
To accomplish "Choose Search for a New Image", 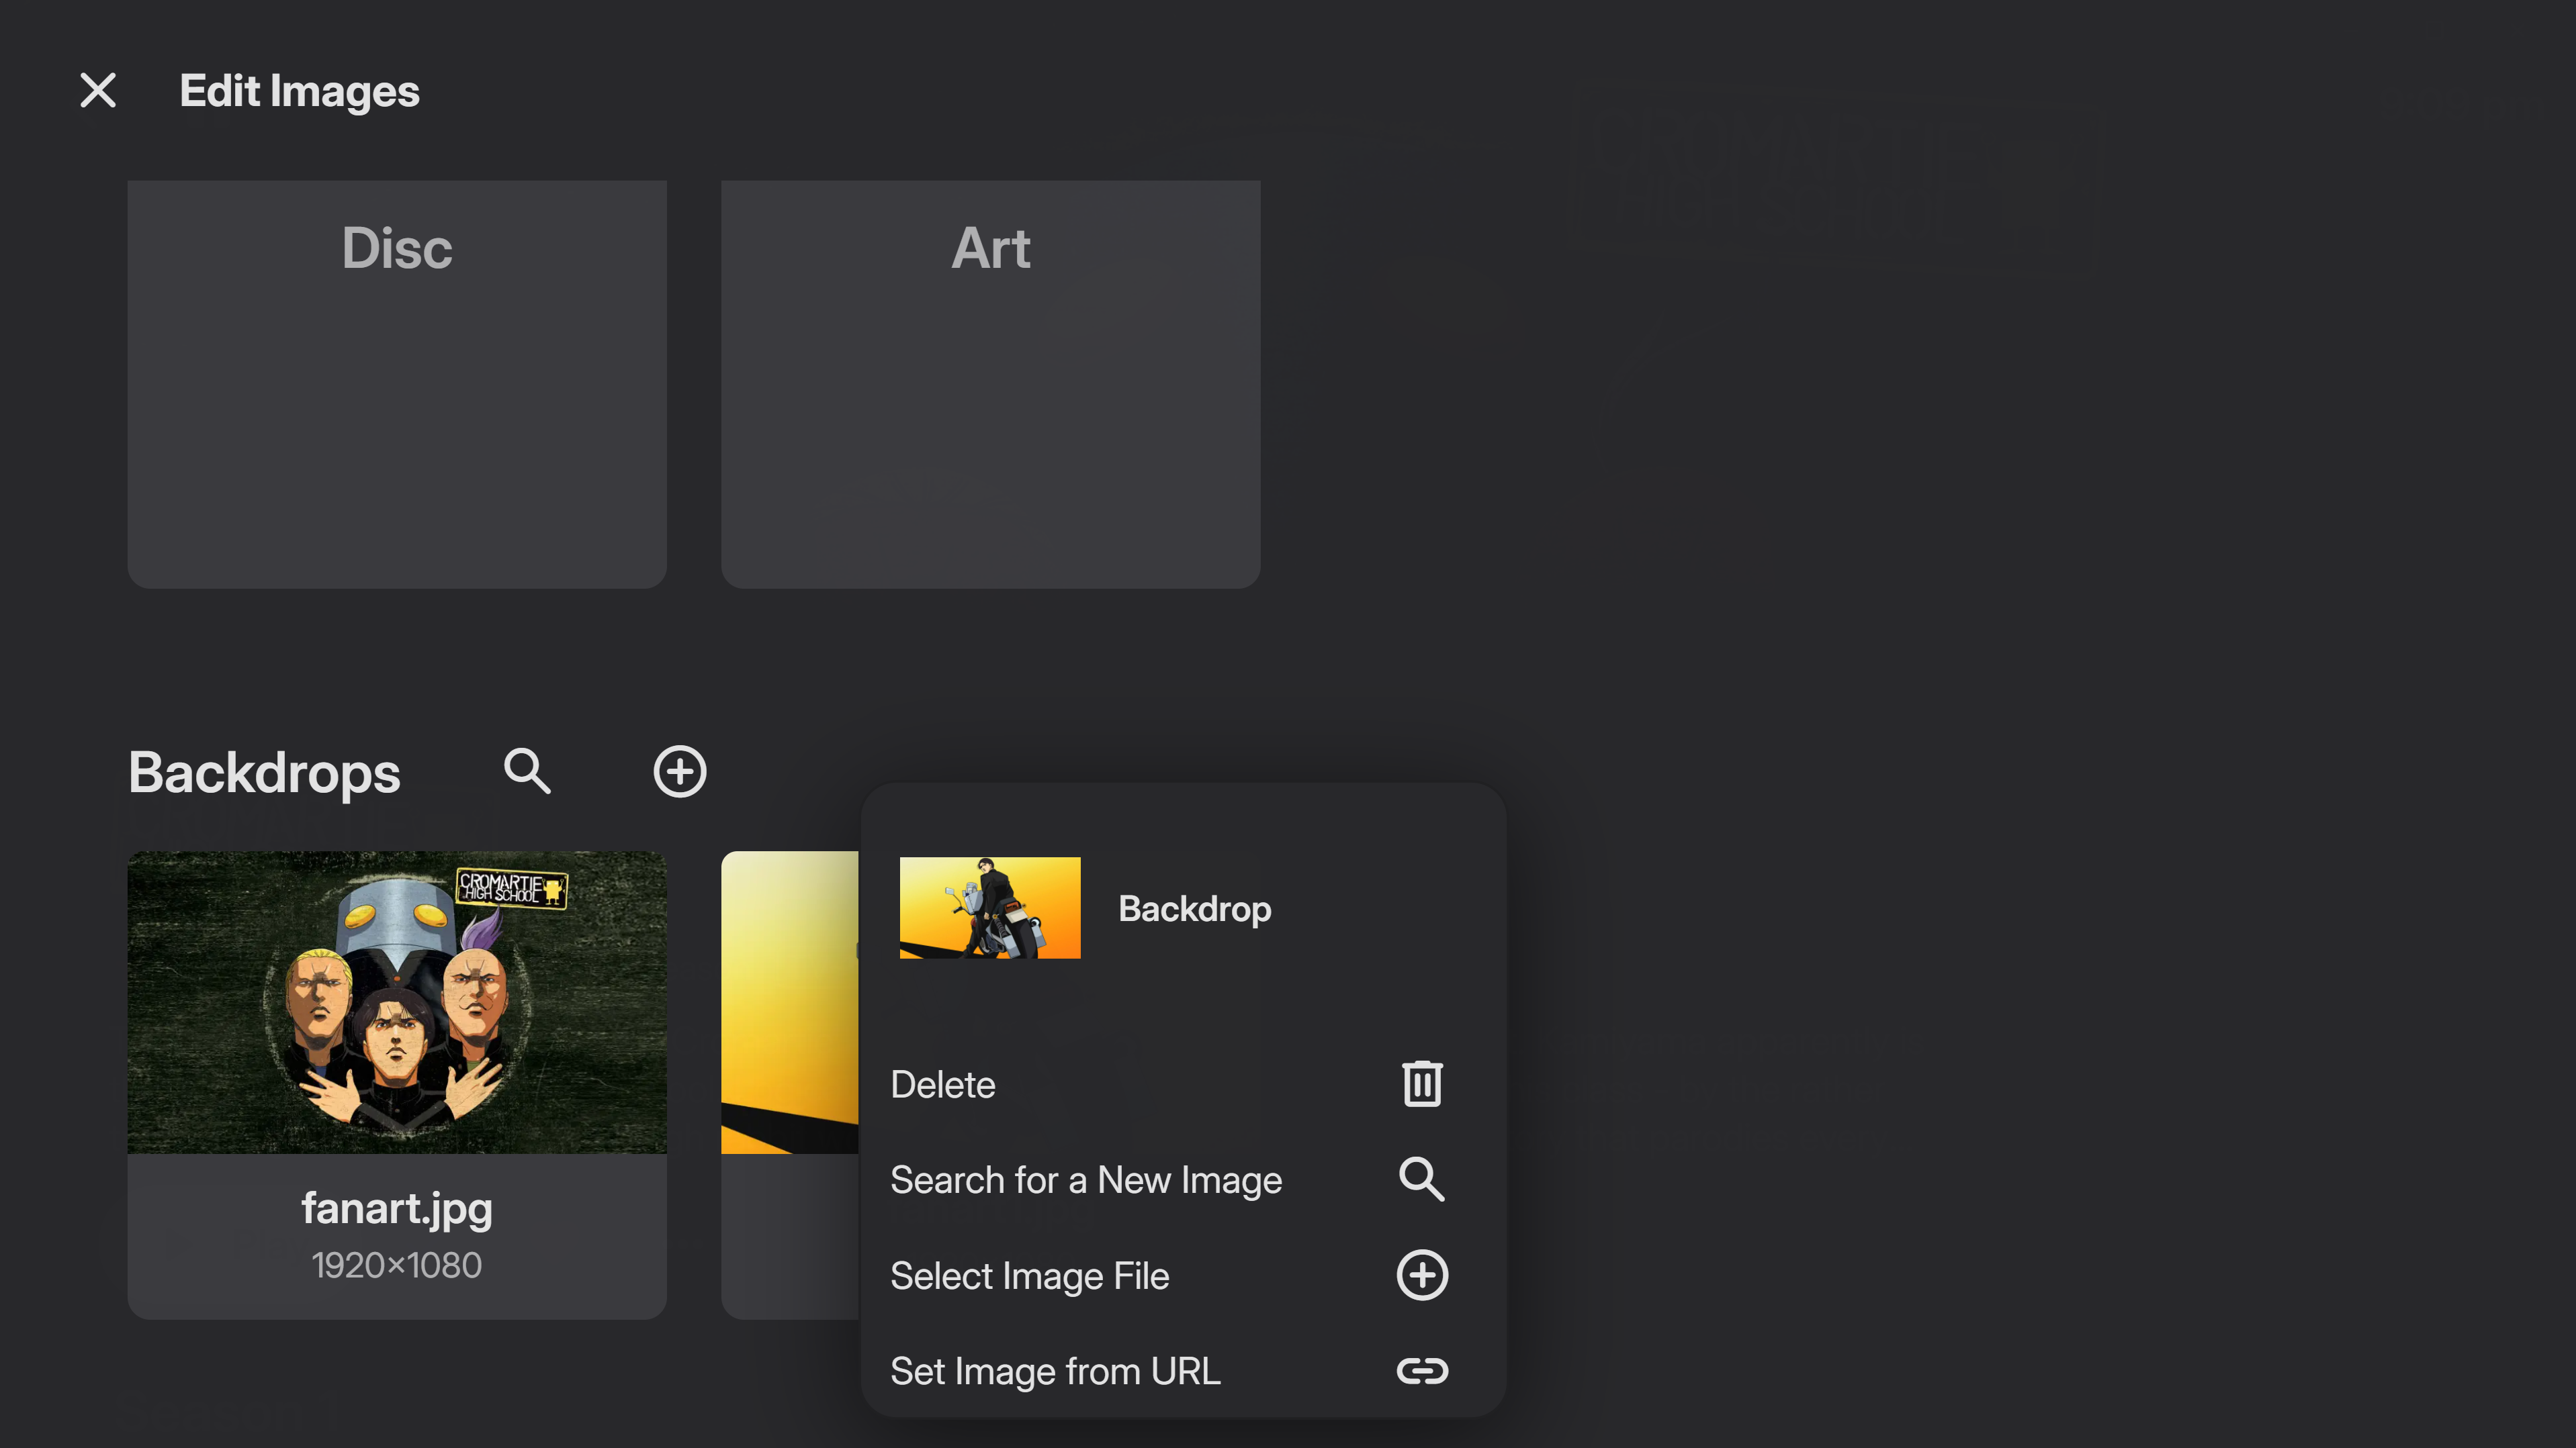I will (1085, 1180).
